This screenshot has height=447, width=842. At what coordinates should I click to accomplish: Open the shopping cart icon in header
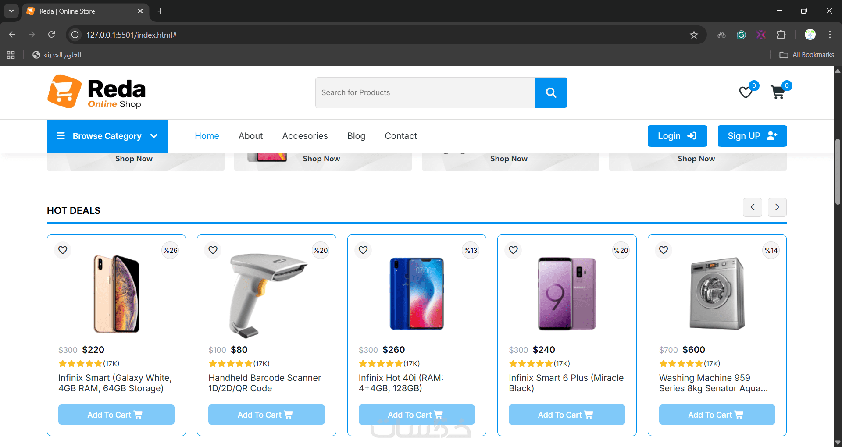click(778, 92)
